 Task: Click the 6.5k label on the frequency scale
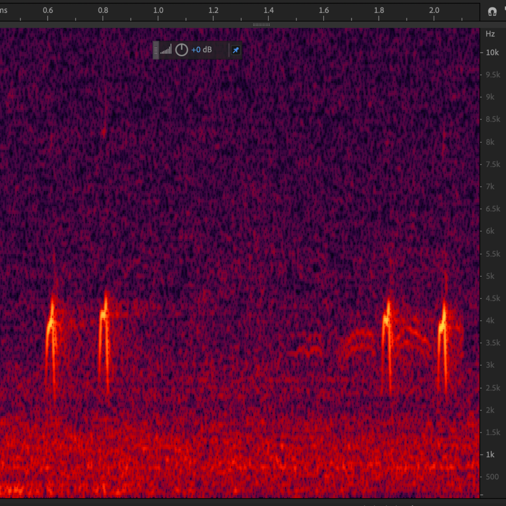point(493,209)
